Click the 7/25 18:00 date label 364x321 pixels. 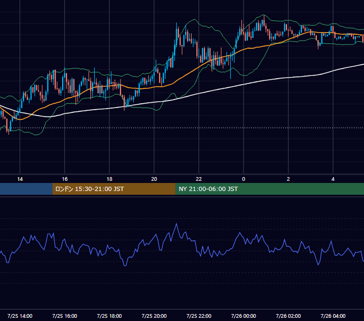(x=109, y=316)
